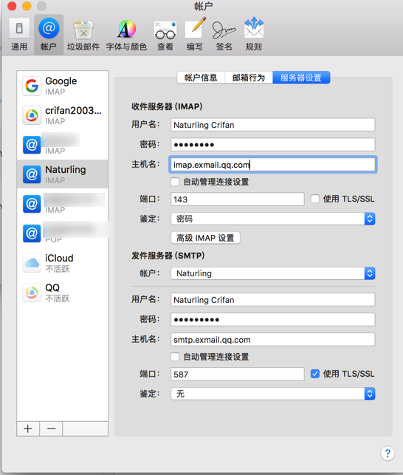Select blurred IMAP account below Naturling

point(63,204)
